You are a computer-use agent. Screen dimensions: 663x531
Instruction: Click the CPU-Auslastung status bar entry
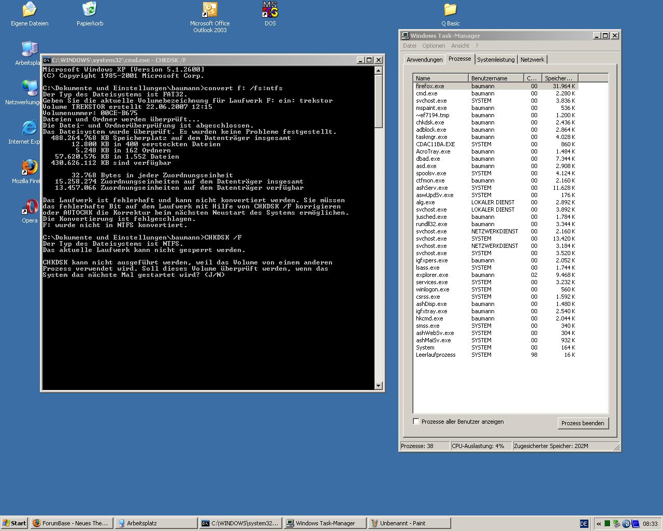tap(481, 446)
